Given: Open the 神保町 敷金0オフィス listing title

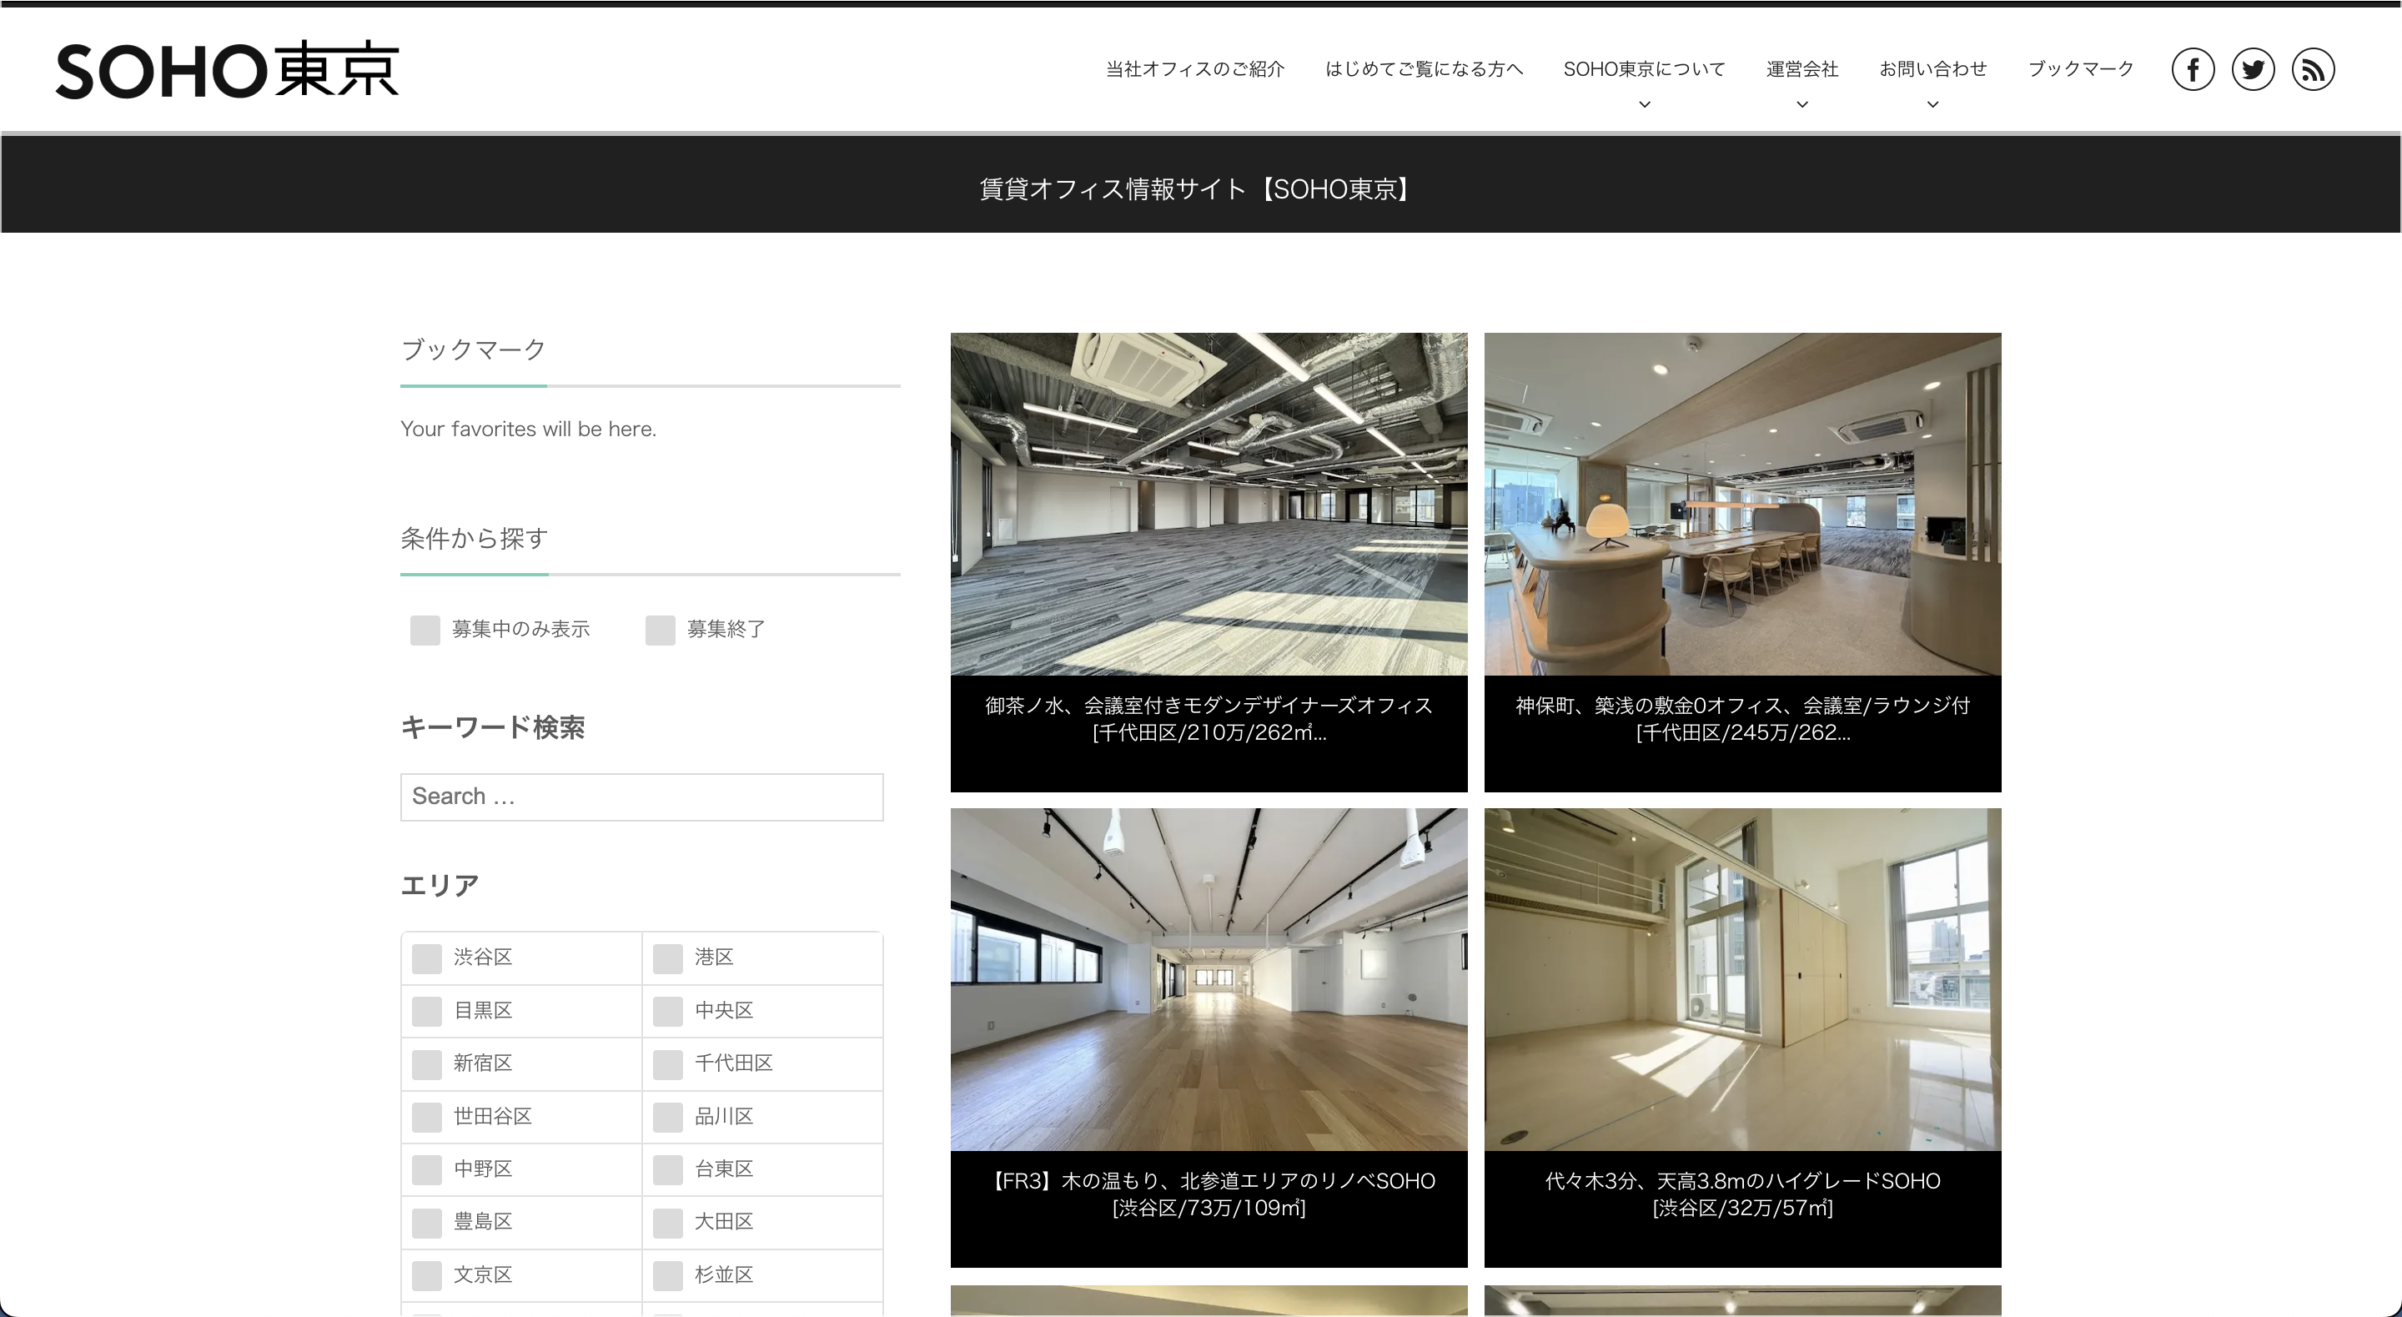Looking at the screenshot, I should 1741,718.
